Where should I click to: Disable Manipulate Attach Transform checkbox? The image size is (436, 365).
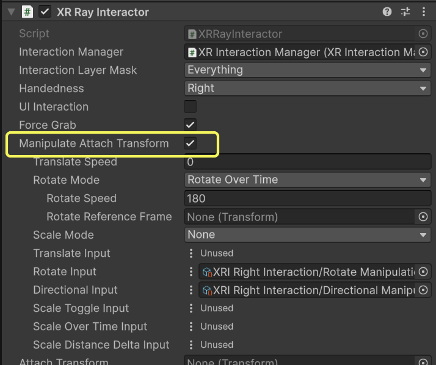click(191, 143)
